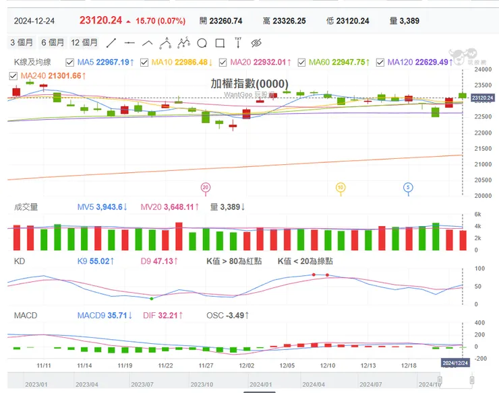499x393 pixels.
Task: Click the MACD9 35.71 value
Action: pos(105,316)
